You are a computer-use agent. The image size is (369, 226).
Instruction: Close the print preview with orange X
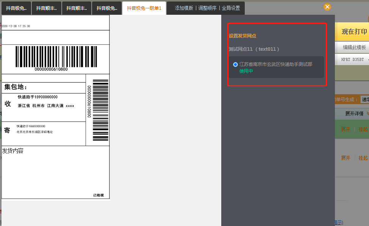pos(327,7)
